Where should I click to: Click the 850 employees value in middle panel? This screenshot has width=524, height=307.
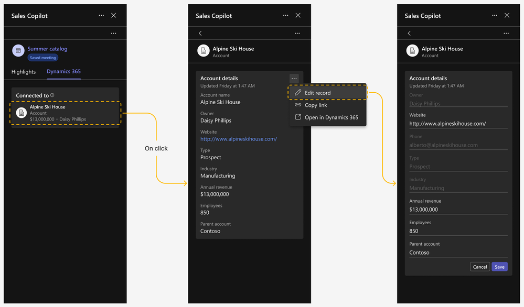[205, 213]
